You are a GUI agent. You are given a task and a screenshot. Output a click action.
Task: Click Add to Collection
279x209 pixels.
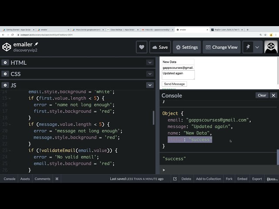click(x=208, y=179)
